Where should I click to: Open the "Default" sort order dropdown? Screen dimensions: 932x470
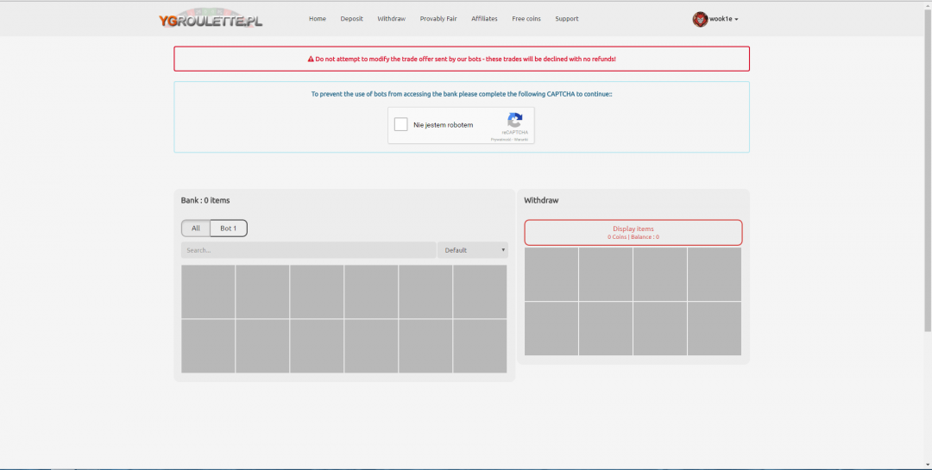pos(473,250)
